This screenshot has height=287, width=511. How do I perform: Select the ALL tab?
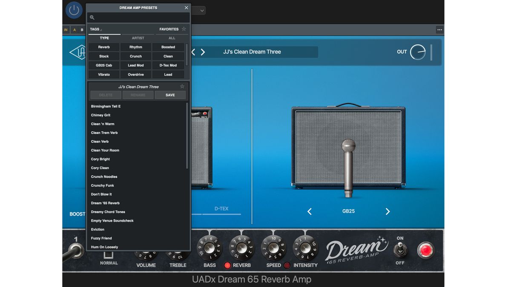tap(172, 38)
